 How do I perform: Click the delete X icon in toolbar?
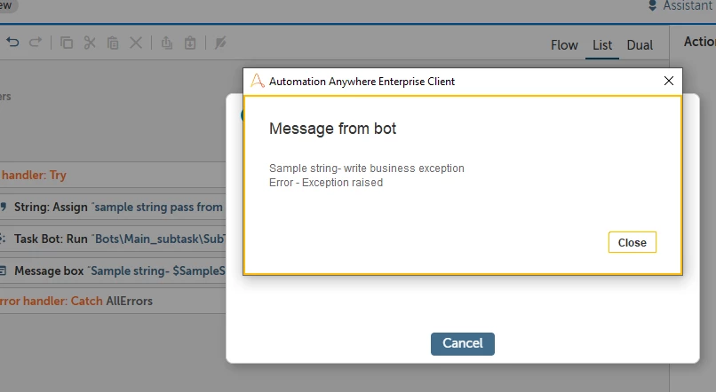(x=136, y=43)
